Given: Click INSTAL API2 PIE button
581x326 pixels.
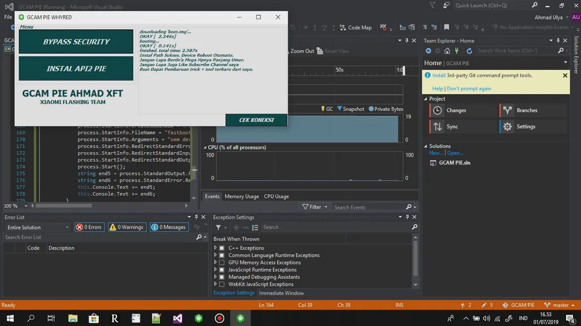Looking at the screenshot, I should (x=76, y=69).
